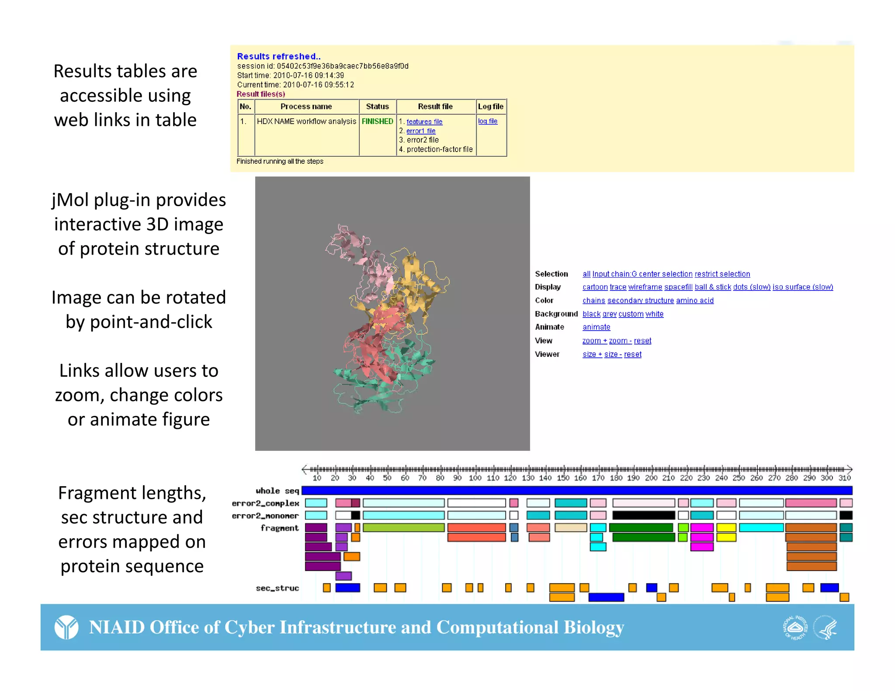Open the error1 file link
The width and height of the screenshot is (895, 691).
420,131
